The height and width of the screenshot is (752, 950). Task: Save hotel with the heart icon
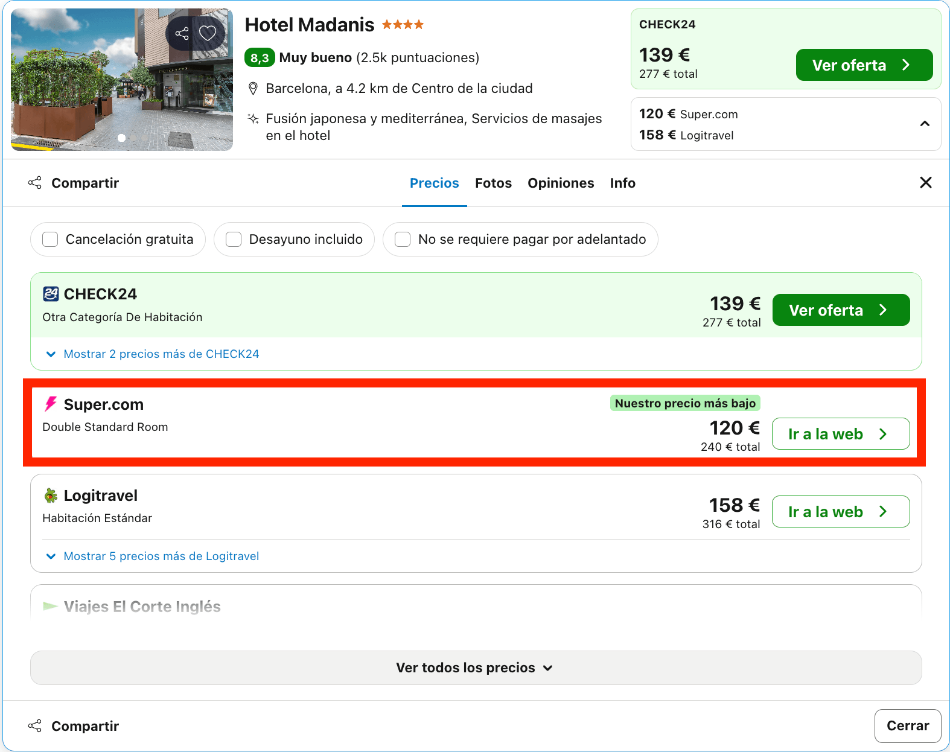(x=208, y=33)
